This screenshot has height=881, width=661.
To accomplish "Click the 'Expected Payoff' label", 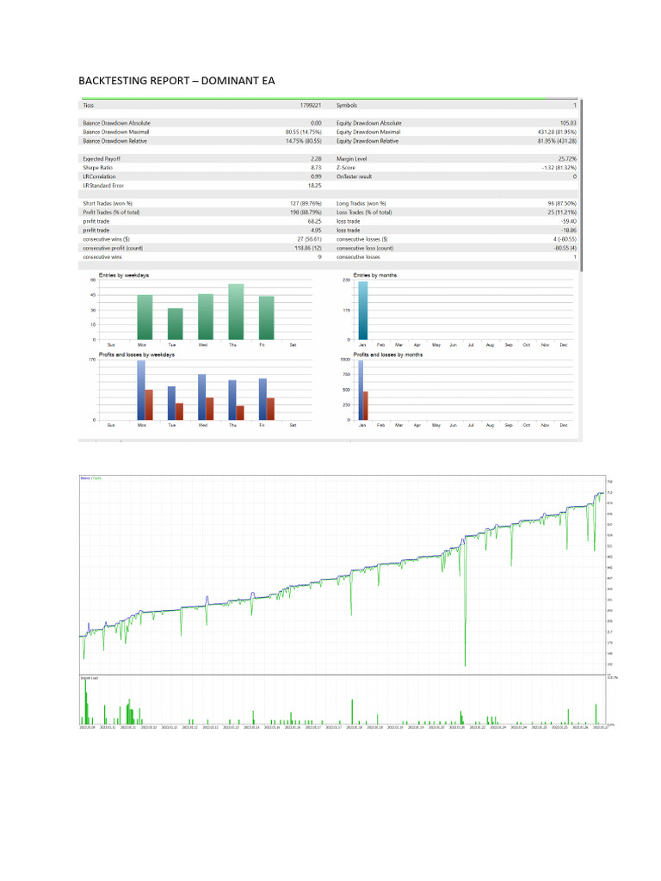I will click(x=102, y=159).
